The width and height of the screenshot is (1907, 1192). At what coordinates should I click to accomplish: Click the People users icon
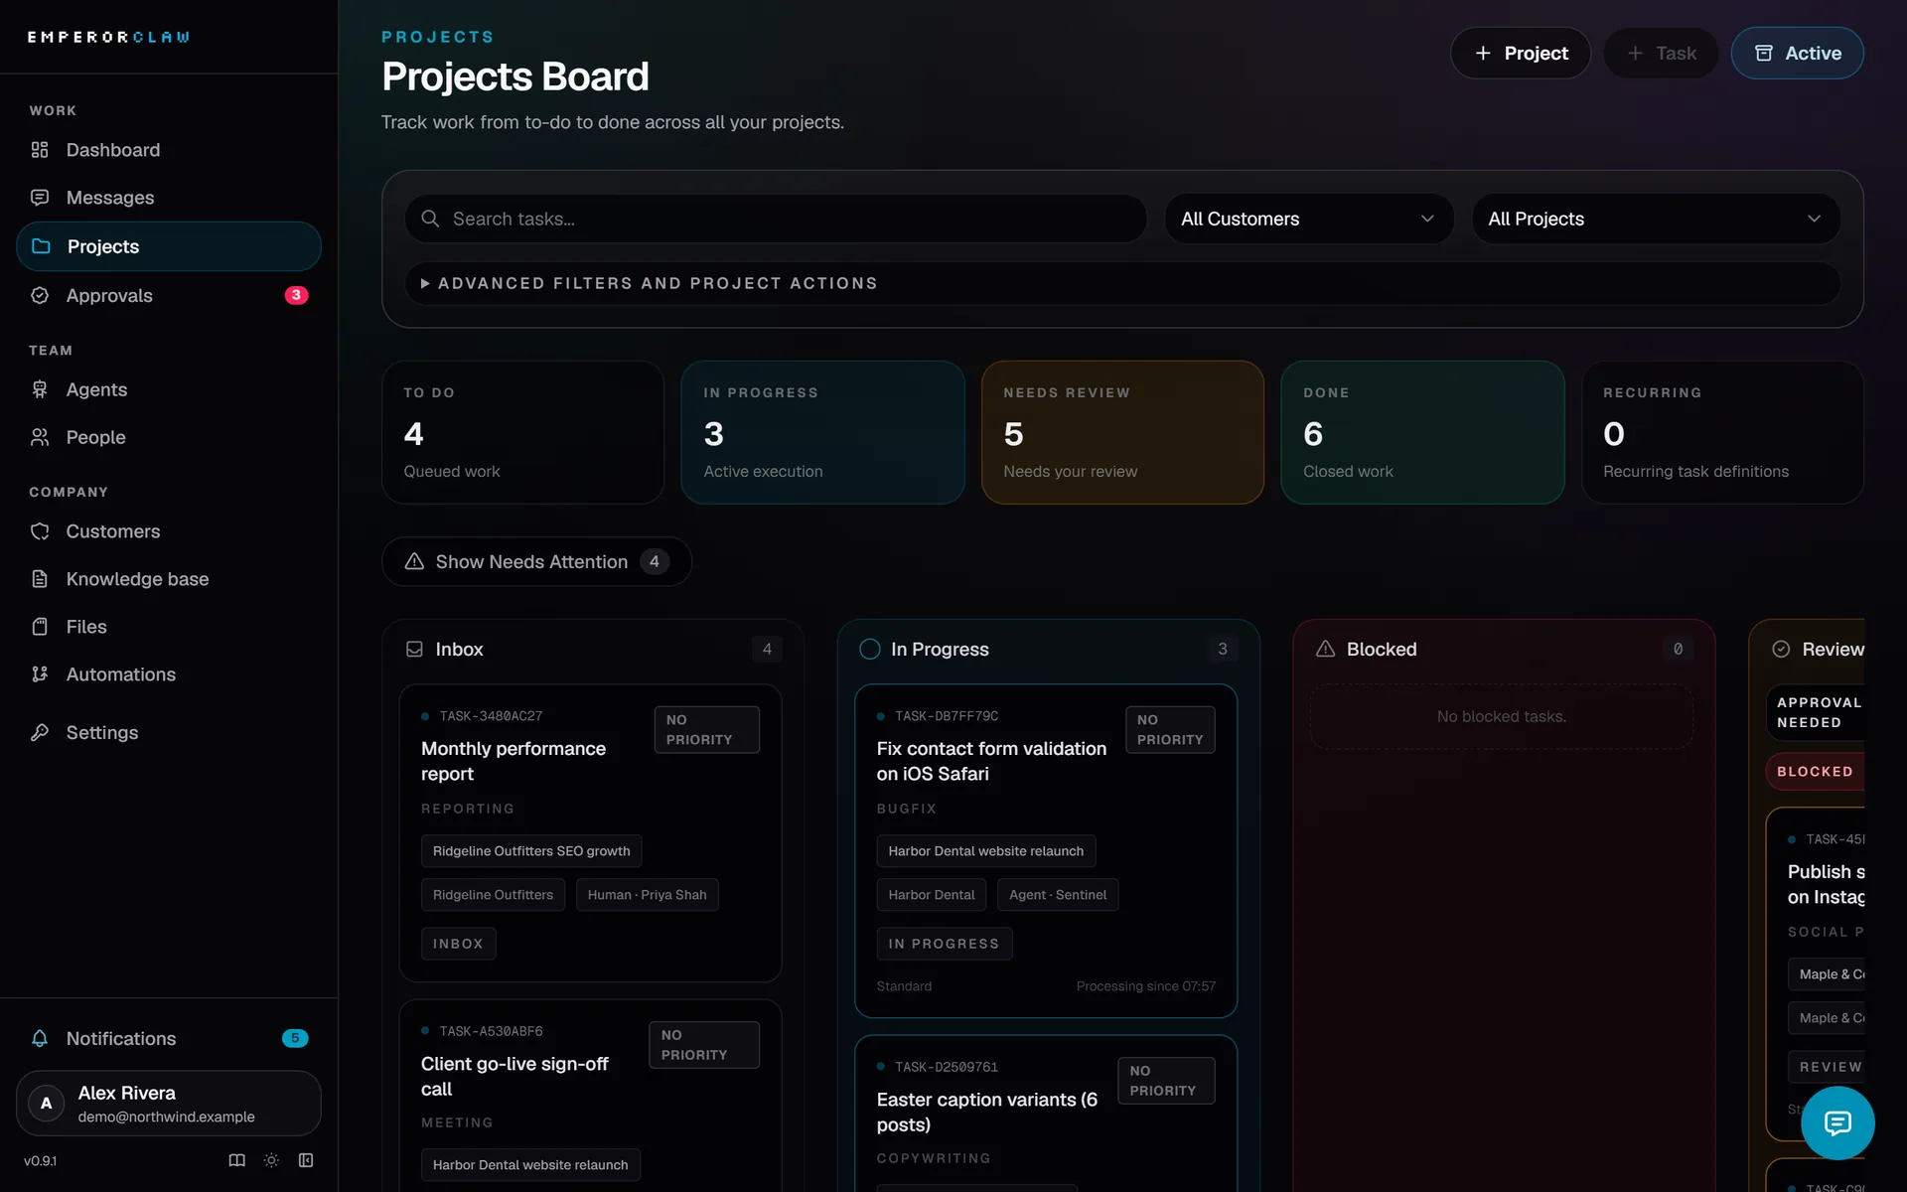40,437
